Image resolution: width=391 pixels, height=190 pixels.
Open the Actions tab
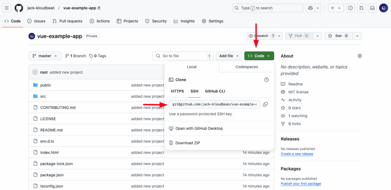(100, 21)
